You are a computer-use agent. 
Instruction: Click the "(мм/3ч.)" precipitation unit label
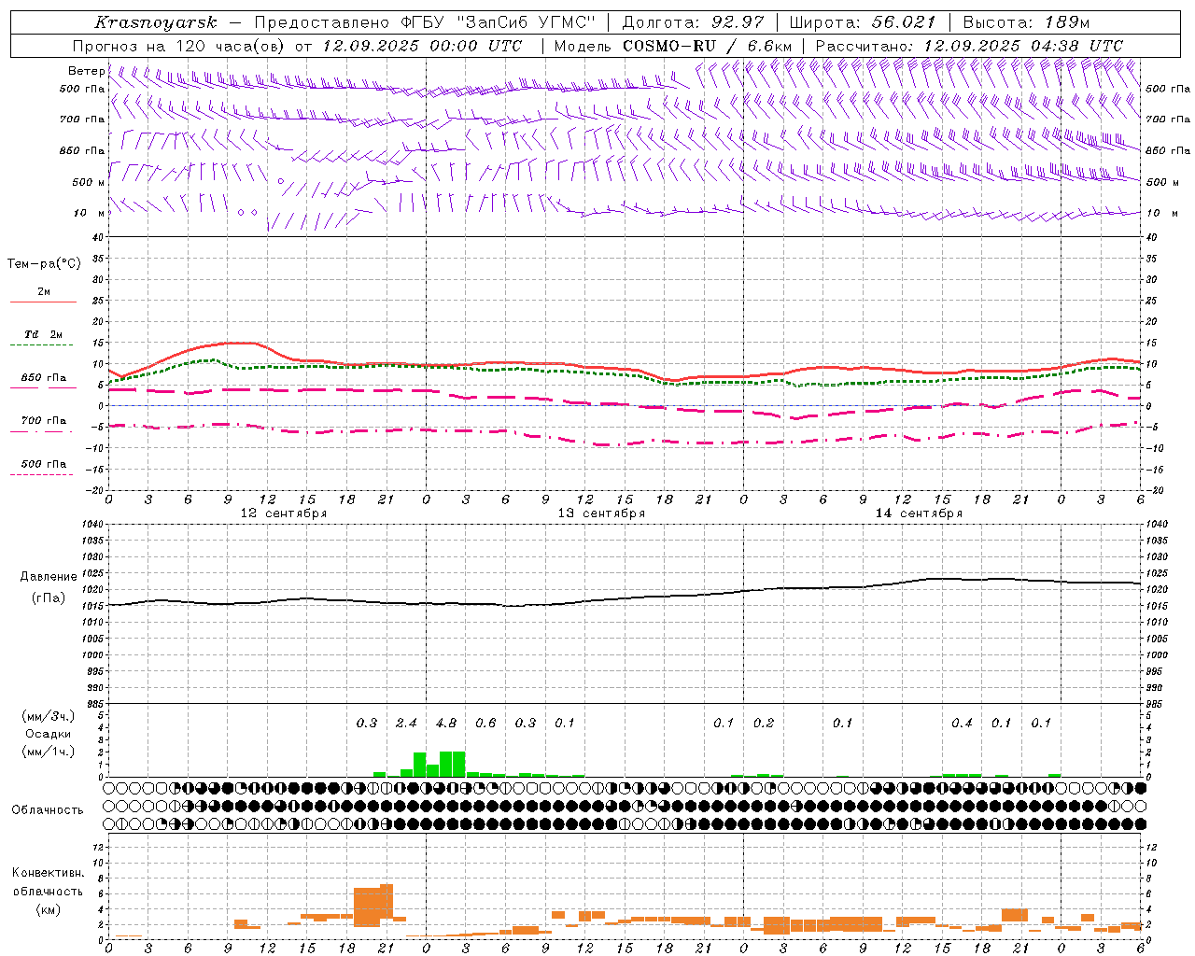click(49, 716)
